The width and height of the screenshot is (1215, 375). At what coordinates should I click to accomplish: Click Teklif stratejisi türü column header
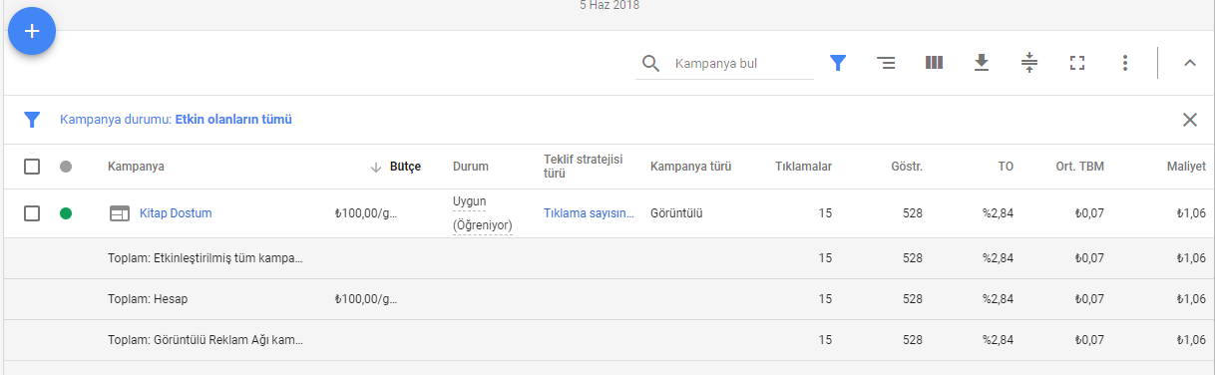583,167
